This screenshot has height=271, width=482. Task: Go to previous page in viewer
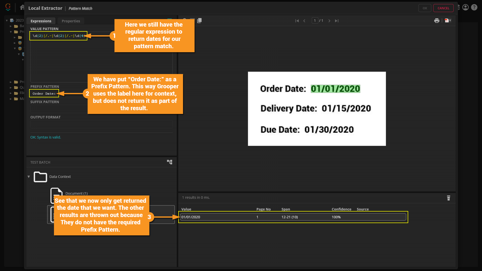(x=304, y=21)
